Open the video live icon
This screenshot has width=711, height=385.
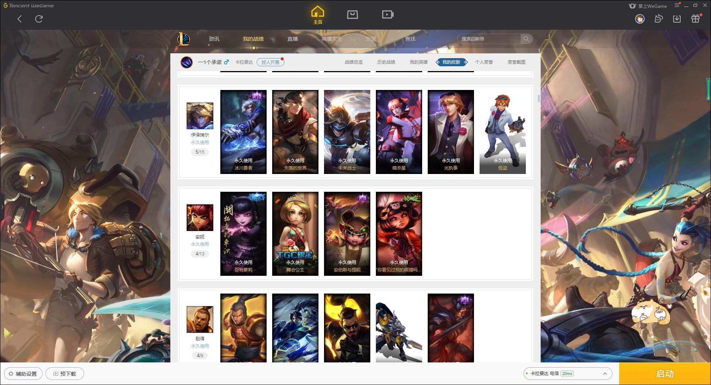click(388, 14)
